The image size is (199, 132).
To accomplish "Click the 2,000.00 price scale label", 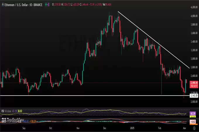I will [x=194, y=102].
